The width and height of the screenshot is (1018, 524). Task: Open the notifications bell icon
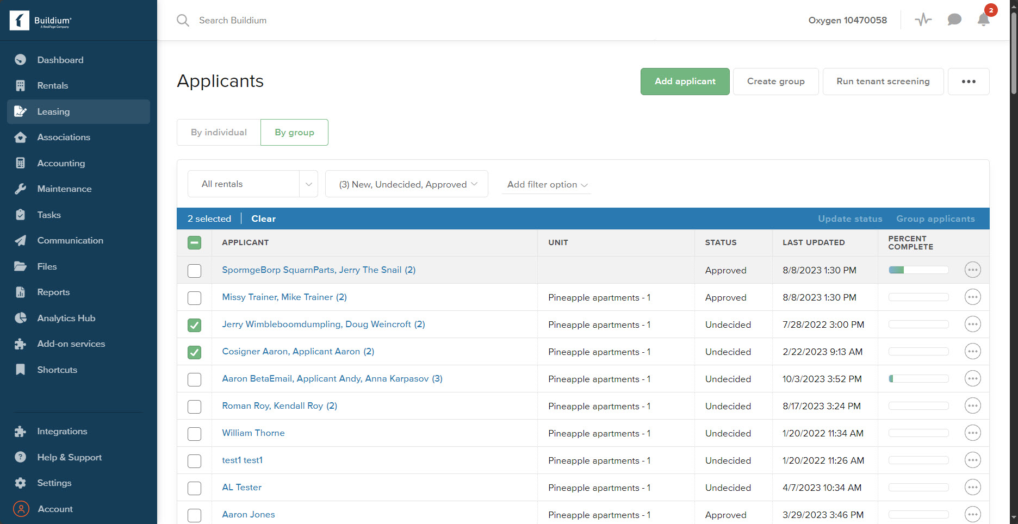pyautogui.click(x=983, y=20)
